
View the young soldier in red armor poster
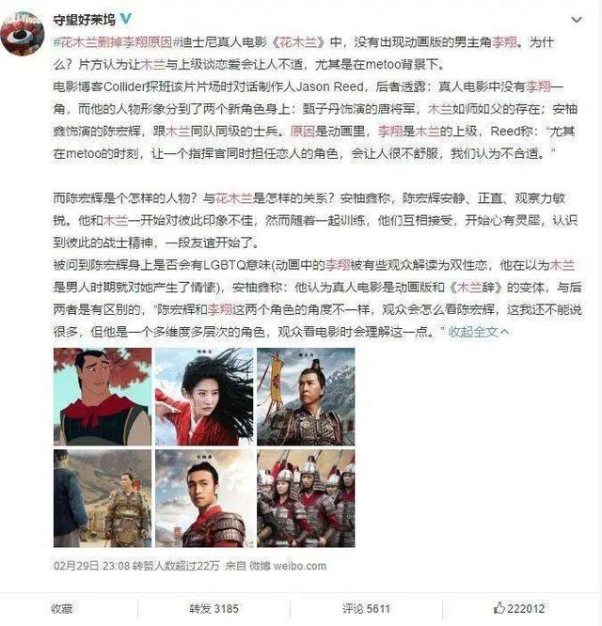click(x=204, y=498)
